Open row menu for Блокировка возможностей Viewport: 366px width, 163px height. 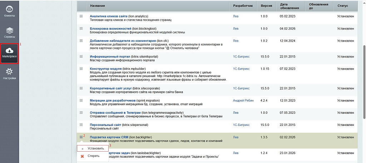click(81, 29)
